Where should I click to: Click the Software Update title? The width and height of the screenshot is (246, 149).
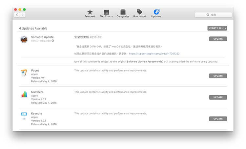pos(42,37)
